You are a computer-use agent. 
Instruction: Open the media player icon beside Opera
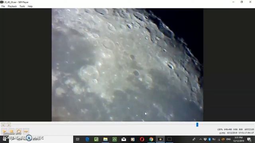point(133,139)
